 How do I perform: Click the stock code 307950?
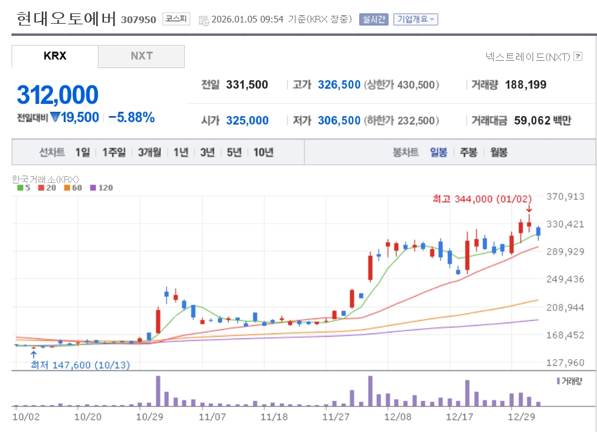coord(139,20)
